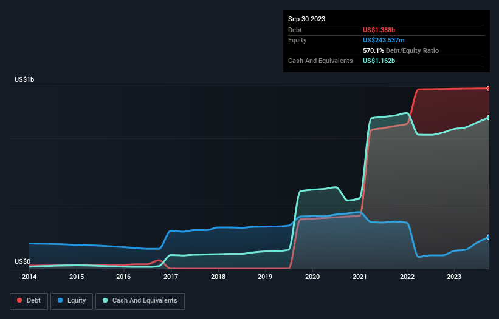Click the 2018 x-axis label
The height and width of the screenshot is (319, 499).
click(x=218, y=277)
